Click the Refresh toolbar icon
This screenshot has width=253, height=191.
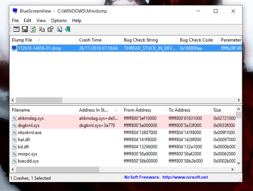(33, 29)
